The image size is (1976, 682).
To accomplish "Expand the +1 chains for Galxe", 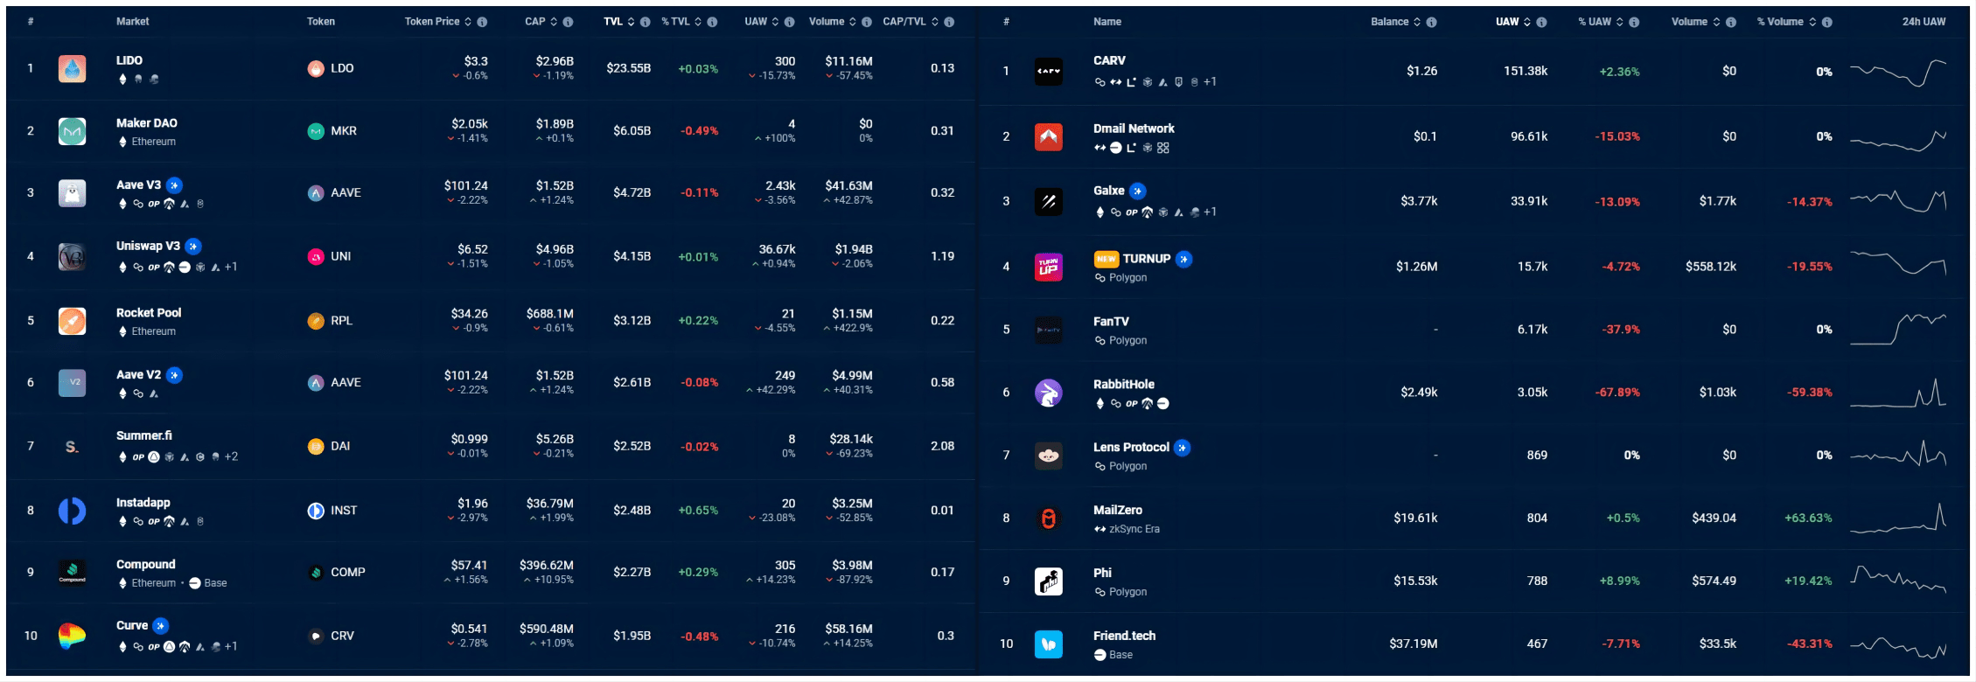I will click(x=1210, y=212).
